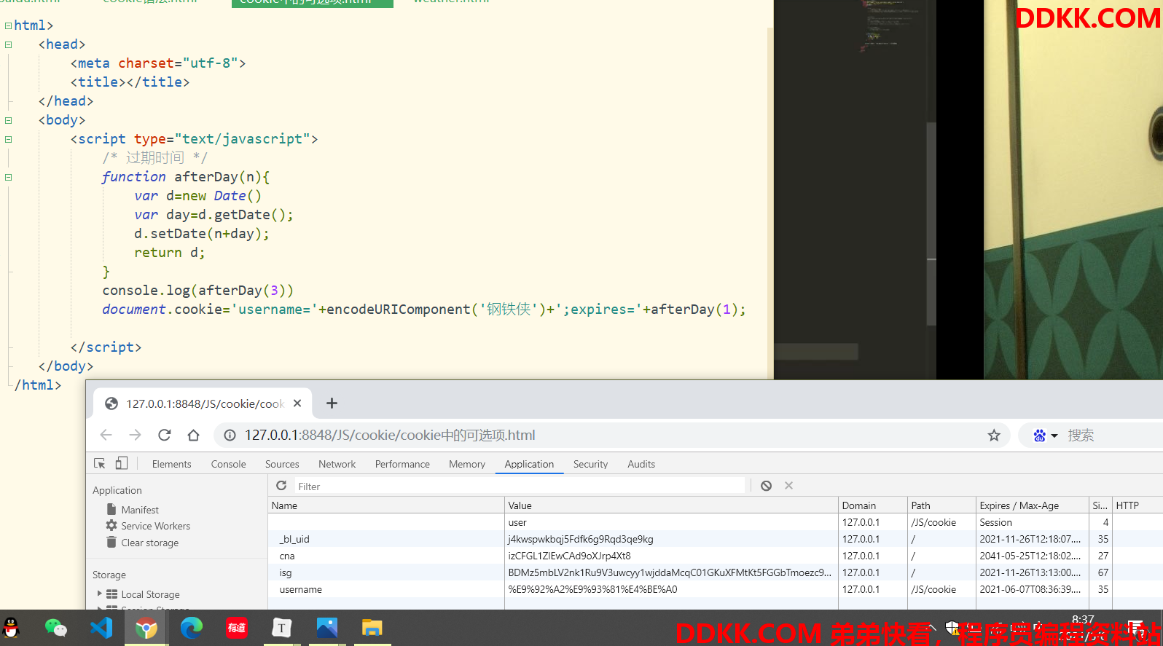Collapse the html fold marker in editor
This screenshot has height=646, width=1163.
[8, 25]
